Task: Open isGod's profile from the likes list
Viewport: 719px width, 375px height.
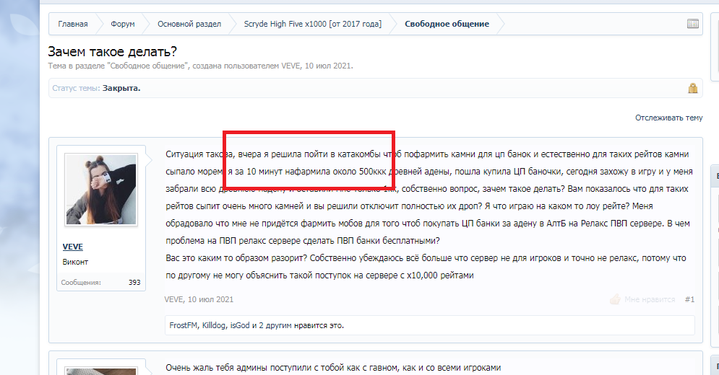Action: click(239, 325)
